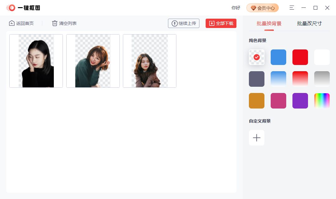Pick the dark slate gray background swatch
This screenshot has width=336, height=199.
pos(256,79)
